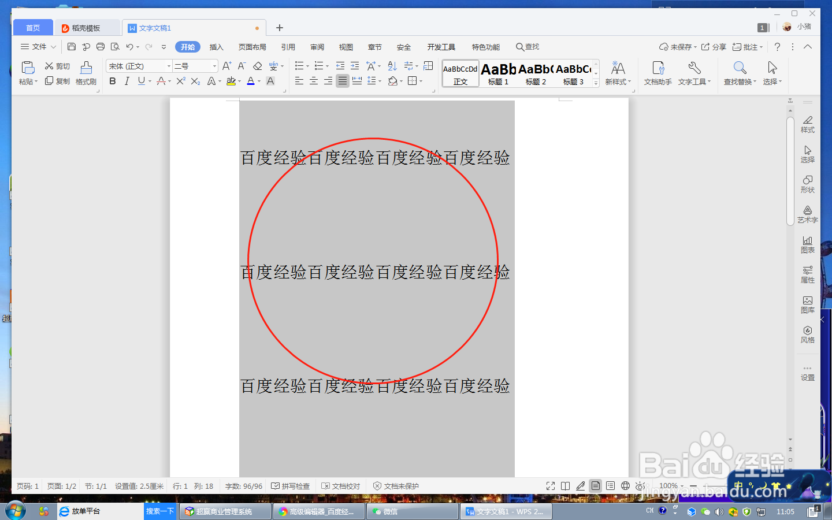Image resolution: width=832 pixels, height=520 pixels.
Task: Click the increase indent icon
Action: pos(355,66)
